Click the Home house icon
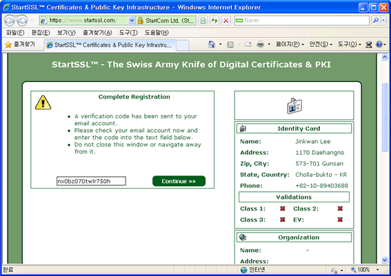391x276 pixels. (x=212, y=45)
